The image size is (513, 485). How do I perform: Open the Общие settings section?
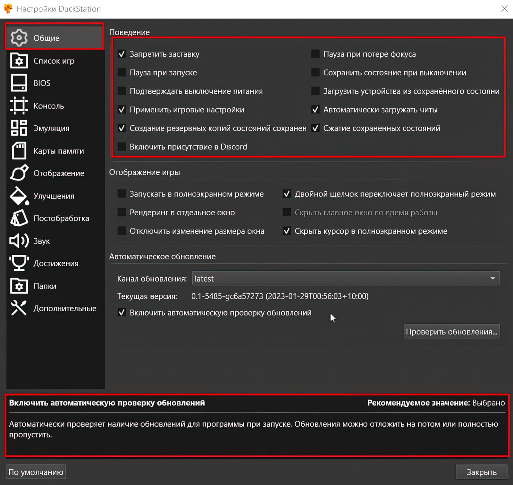(x=55, y=38)
